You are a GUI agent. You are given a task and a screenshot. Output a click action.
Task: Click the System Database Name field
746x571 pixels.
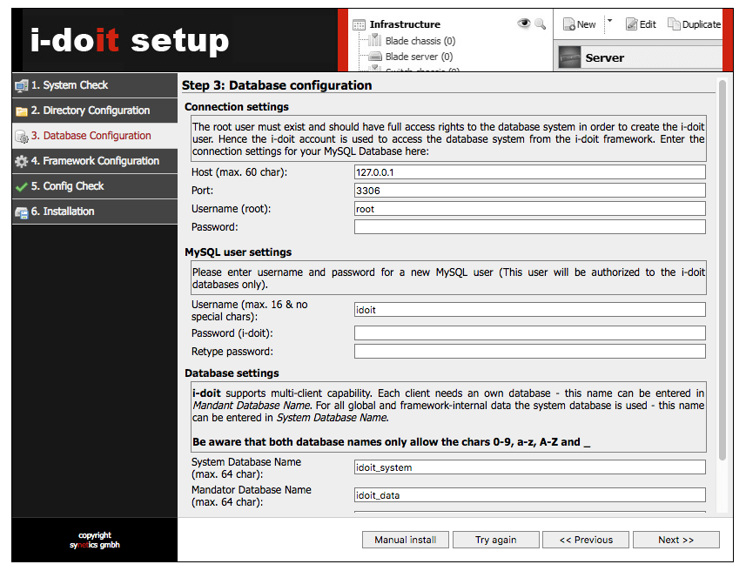click(x=529, y=467)
